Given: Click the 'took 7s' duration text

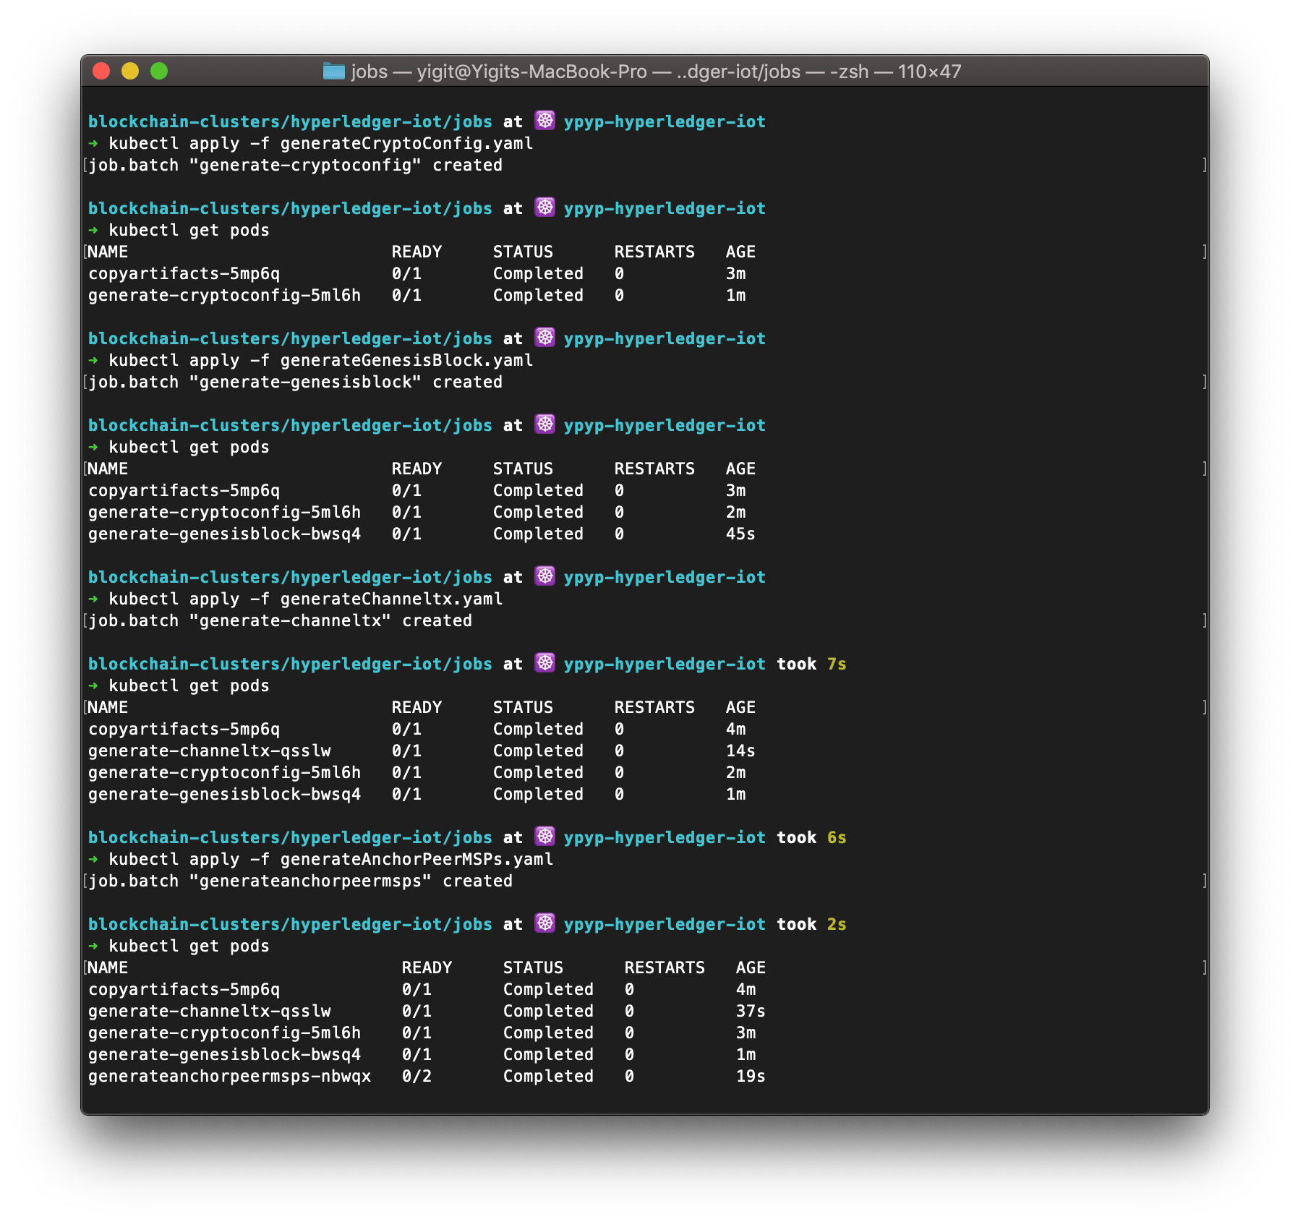Looking at the screenshot, I should click(811, 664).
